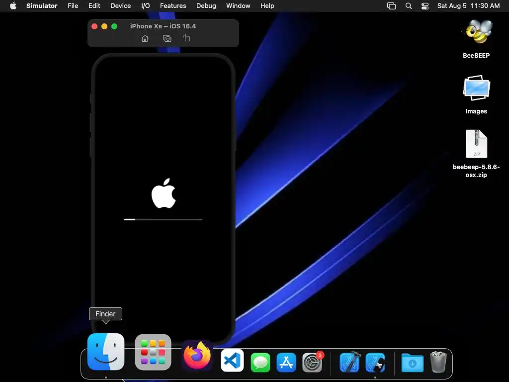Open the Window menu
Viewport: 509px width, 382px height.
pyautogui.click(x=238, y=6)
